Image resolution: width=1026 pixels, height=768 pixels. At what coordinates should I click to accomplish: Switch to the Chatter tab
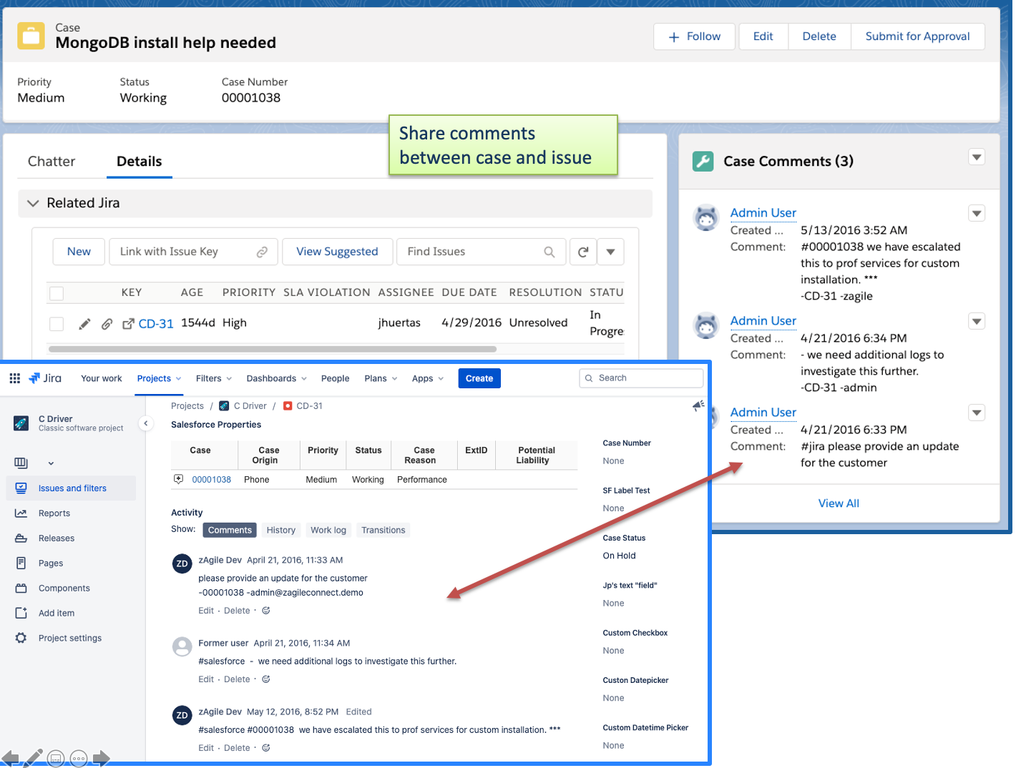pyautogui.click(x=52, y=162)
